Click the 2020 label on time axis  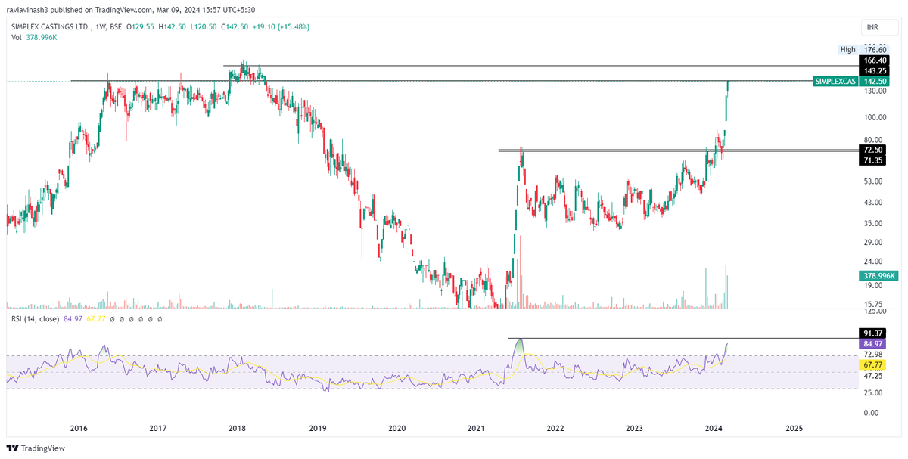tap(396, 428)
